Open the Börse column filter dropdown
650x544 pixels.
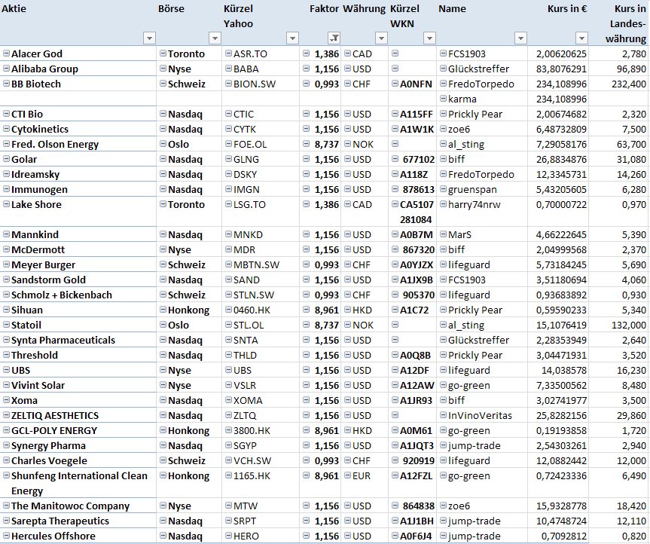click(x=215, y=38)
